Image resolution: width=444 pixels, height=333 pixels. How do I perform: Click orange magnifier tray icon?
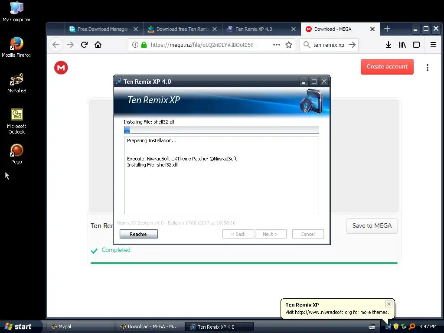[412, 326]
